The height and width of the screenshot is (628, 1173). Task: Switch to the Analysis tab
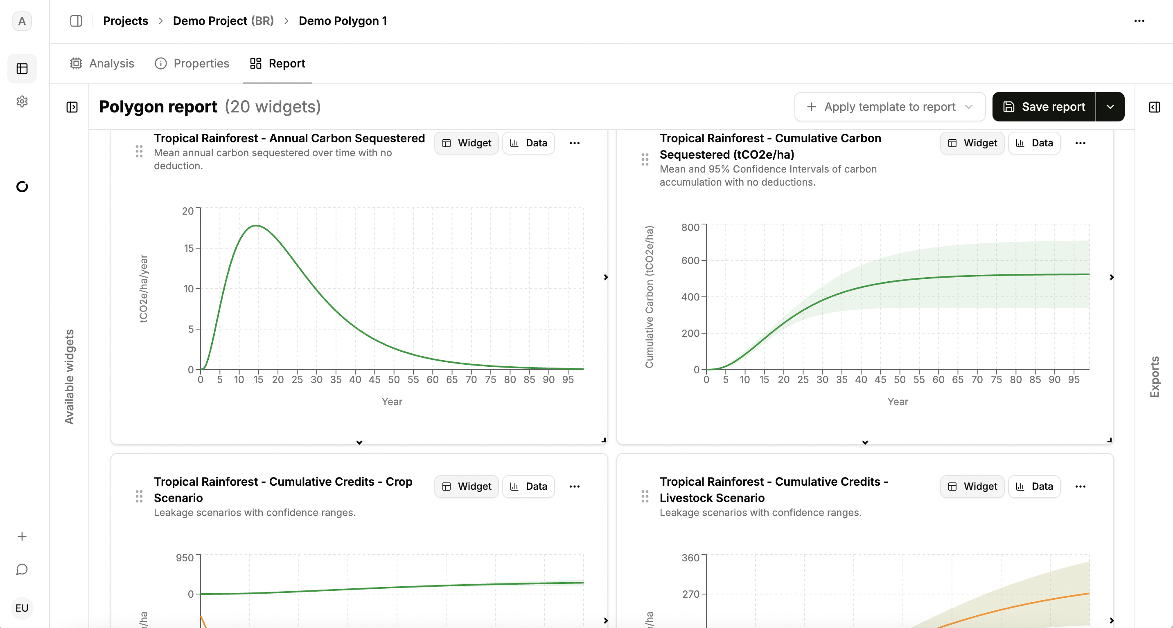pos(102,63)
